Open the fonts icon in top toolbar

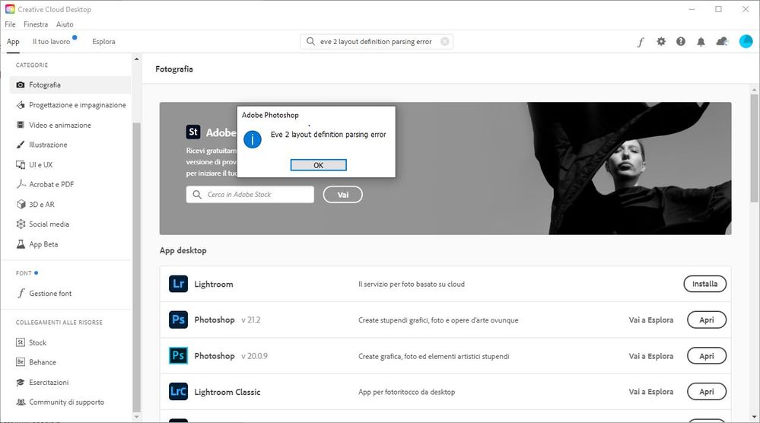click(641, 42)
